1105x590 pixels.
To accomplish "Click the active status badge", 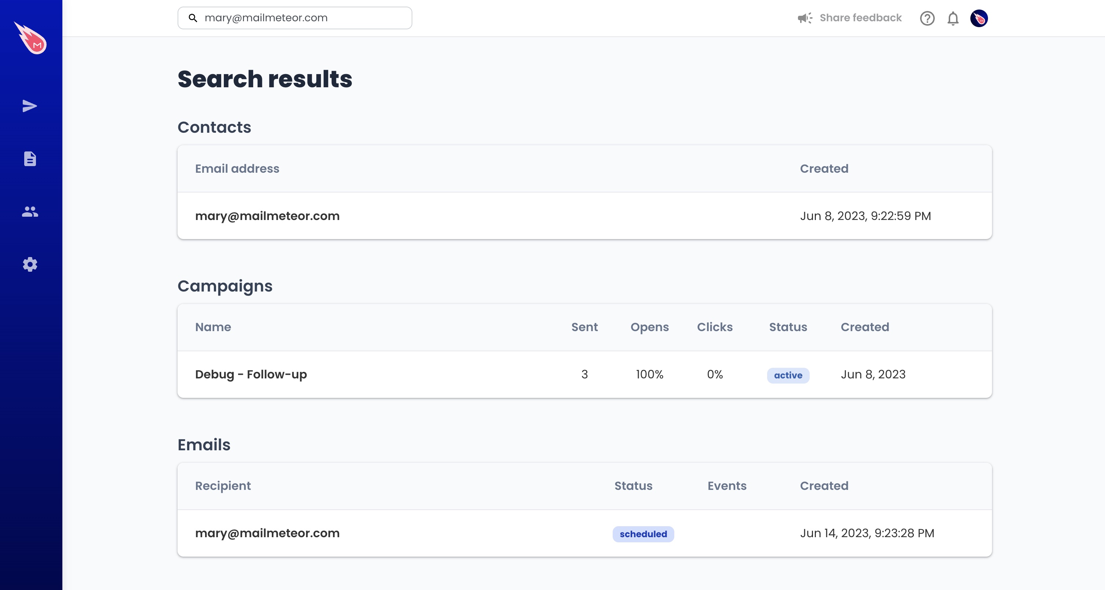I will click(788, 375).
